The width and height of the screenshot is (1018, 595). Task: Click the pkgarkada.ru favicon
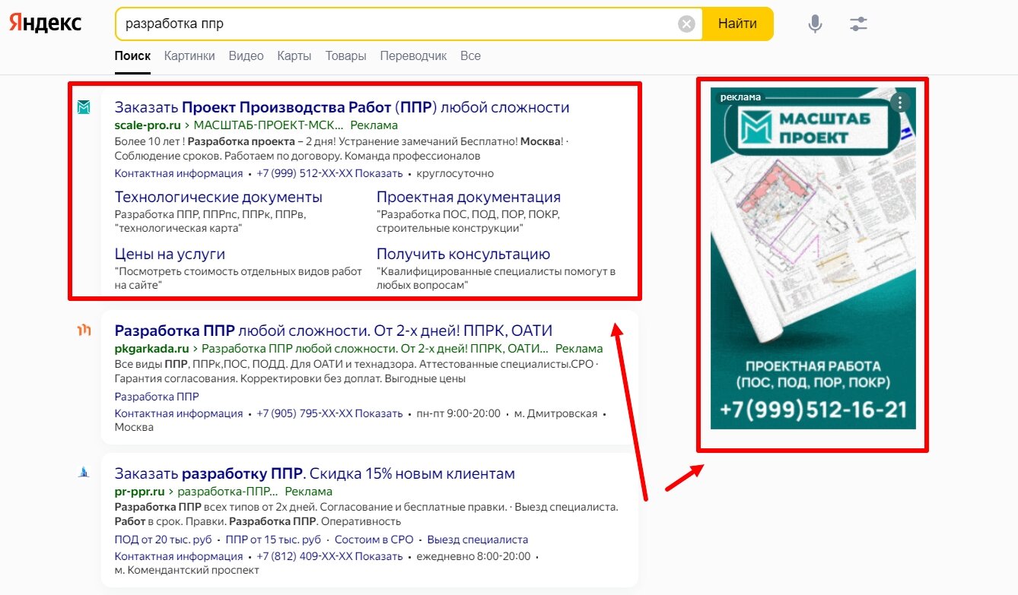coord(84,331)
